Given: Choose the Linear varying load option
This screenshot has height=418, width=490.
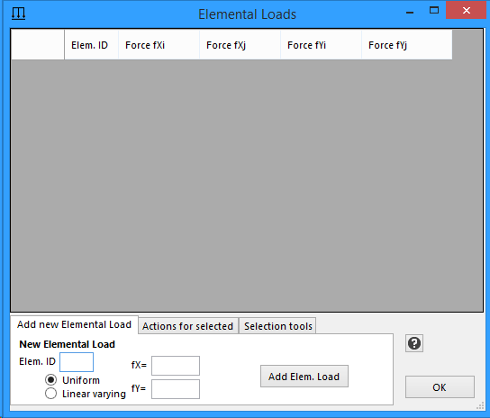Looking at the screenshot, I should (x=51, y=394).
